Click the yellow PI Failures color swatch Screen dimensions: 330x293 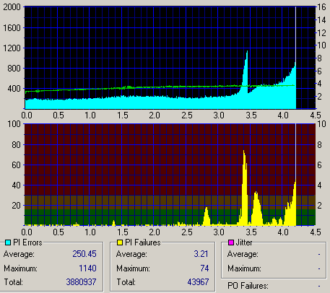tap(120, 242)
